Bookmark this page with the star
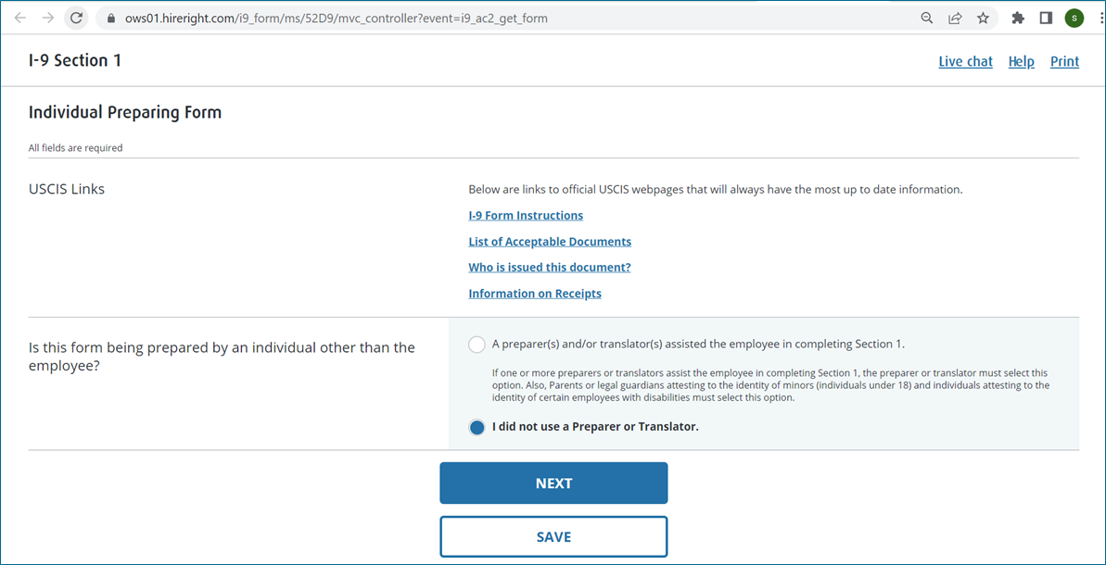This screenshot has height=565, width=1106. (983, 18)
